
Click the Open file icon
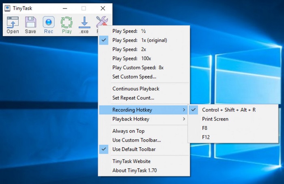pyautogui.click(x=13, y=23)
